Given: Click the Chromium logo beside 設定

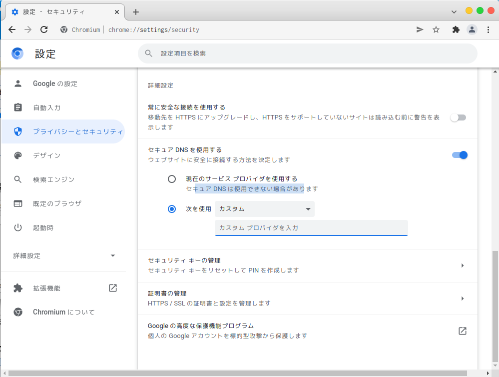Looking at the screenshot, I should (17, 53).
